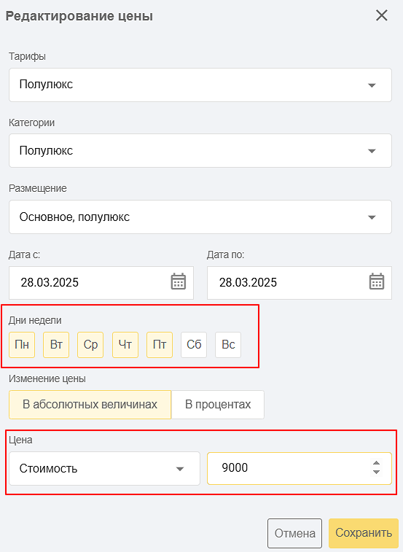Increase price with the up stepper arrow
The image size is (403, 552).
376,463
